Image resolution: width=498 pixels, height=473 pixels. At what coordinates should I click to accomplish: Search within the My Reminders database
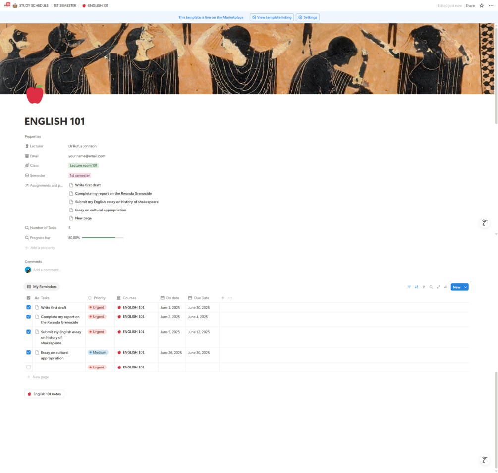tap(431, 287)
